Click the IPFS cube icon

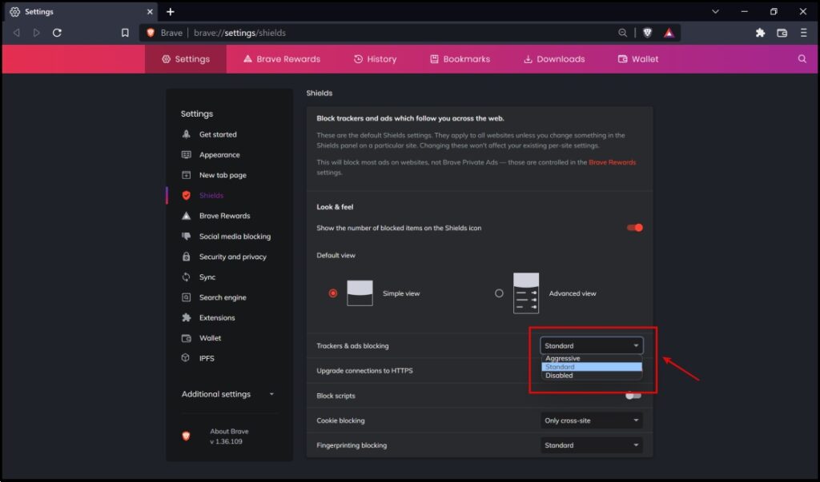pos(186,358)
